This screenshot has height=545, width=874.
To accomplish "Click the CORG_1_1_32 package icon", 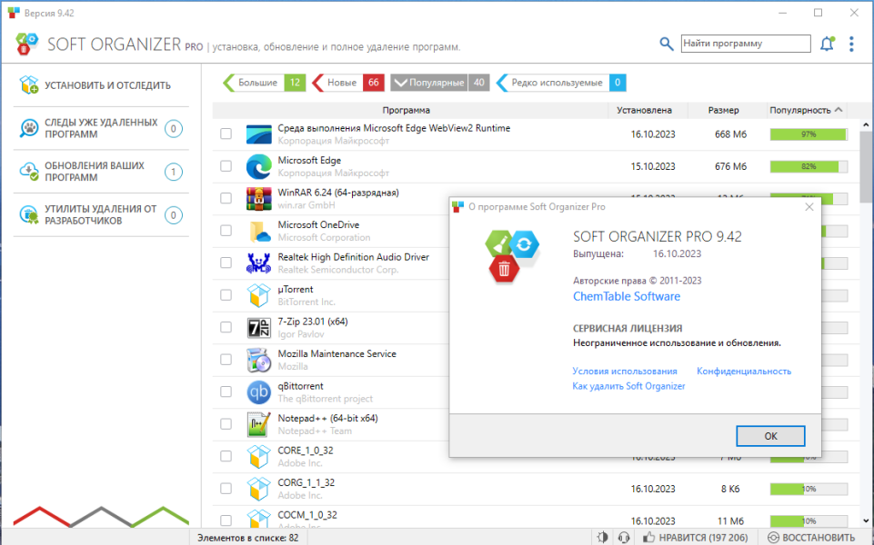I will click(258, 489).
